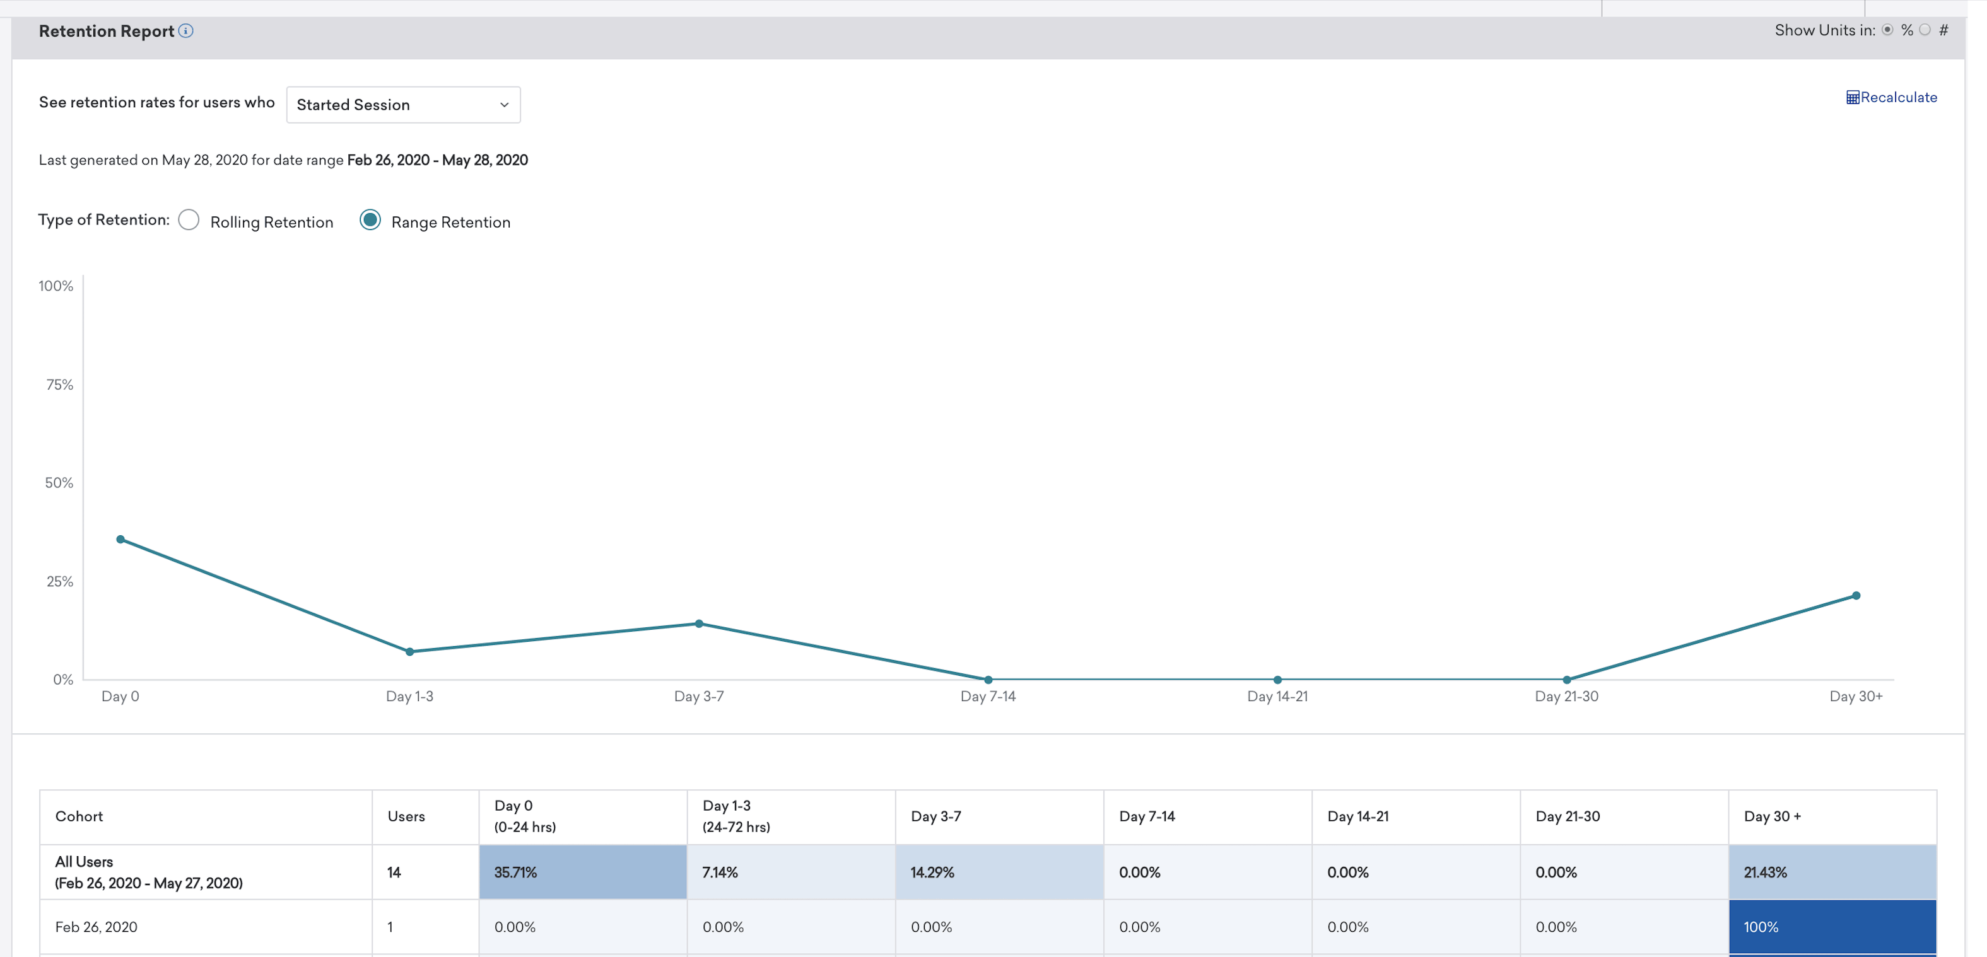Show units as percentage
1987x957 pixels.
[x=1887, y=30]
